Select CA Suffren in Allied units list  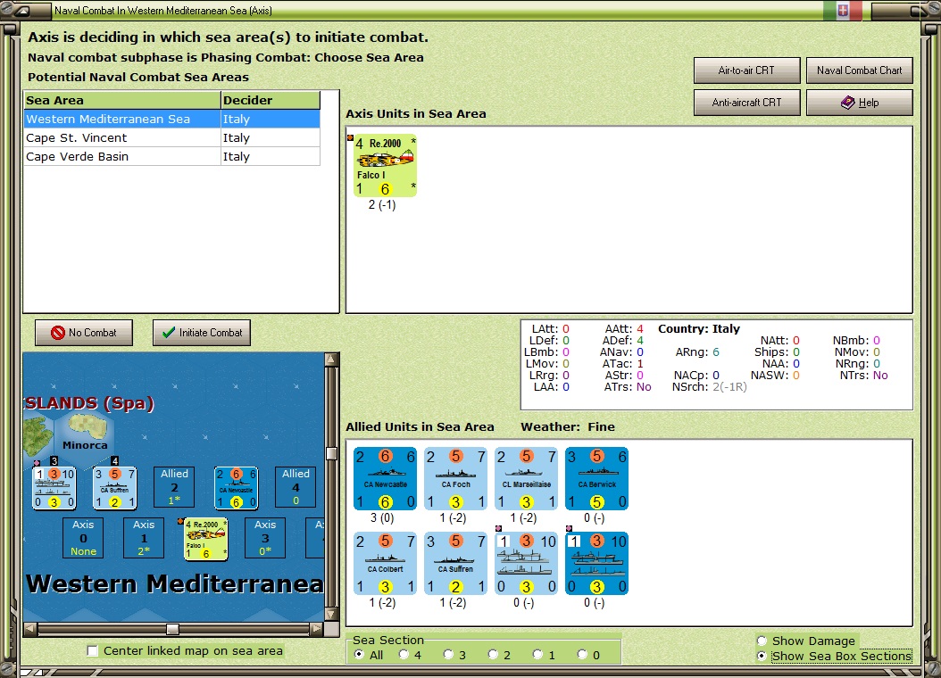point(455,564)
